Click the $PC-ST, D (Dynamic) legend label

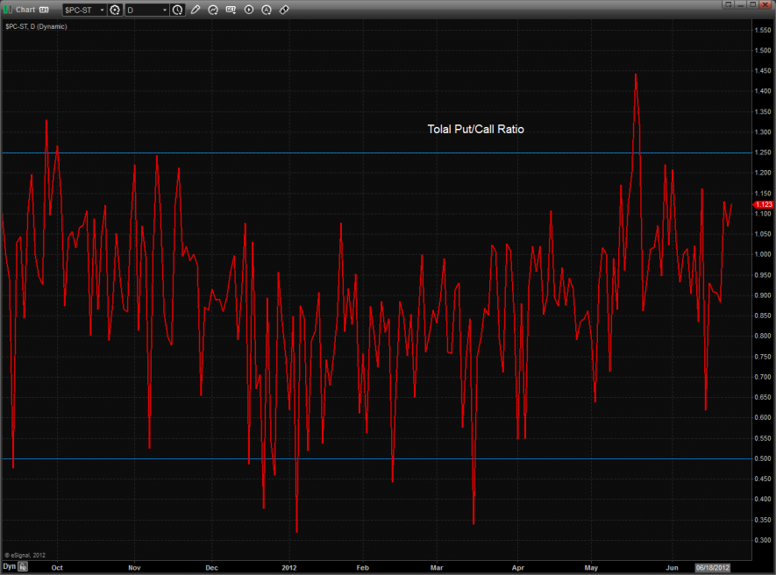point(36,26)
